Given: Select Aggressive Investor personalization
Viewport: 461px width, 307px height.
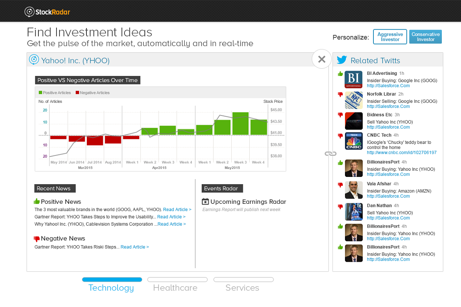Looking at the screenshot, I should pos(390,37).
